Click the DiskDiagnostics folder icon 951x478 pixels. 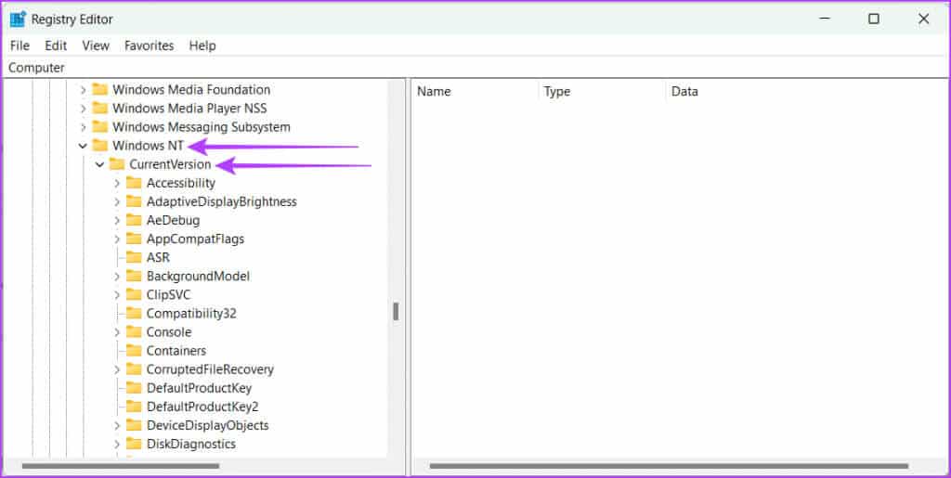[x=134, y=444]
